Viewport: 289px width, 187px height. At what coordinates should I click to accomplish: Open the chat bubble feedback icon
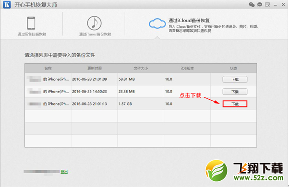(260, 5)
